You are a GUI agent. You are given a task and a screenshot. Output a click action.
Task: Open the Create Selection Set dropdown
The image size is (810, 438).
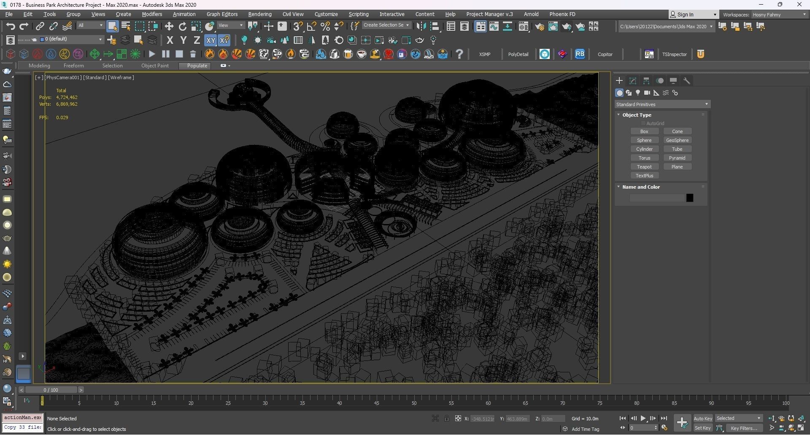(386, 25)
